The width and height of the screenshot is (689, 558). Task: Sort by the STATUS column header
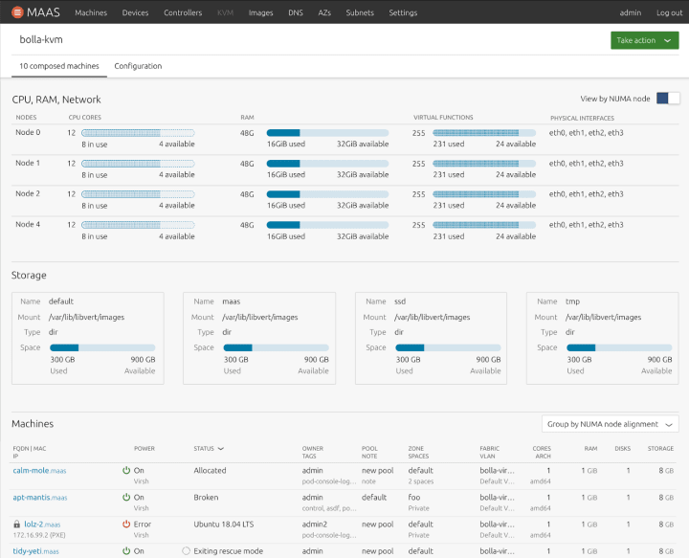tap(209, 449)
